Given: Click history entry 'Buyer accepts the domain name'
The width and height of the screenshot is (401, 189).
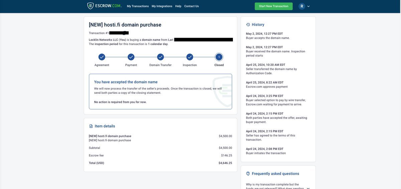Looking at the screenshot, I should tap(268, 38).
